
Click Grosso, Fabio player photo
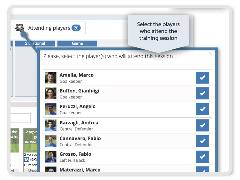click(51, 157)
